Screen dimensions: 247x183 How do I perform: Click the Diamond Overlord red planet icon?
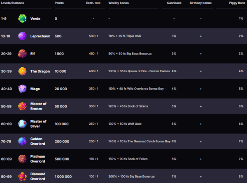click(x=22, y=176)
